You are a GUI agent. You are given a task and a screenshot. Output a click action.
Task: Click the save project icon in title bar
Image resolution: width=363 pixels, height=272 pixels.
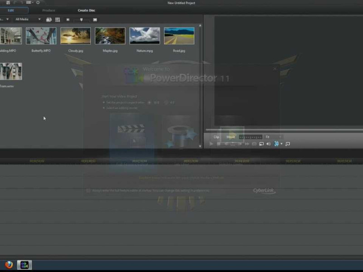8,3
